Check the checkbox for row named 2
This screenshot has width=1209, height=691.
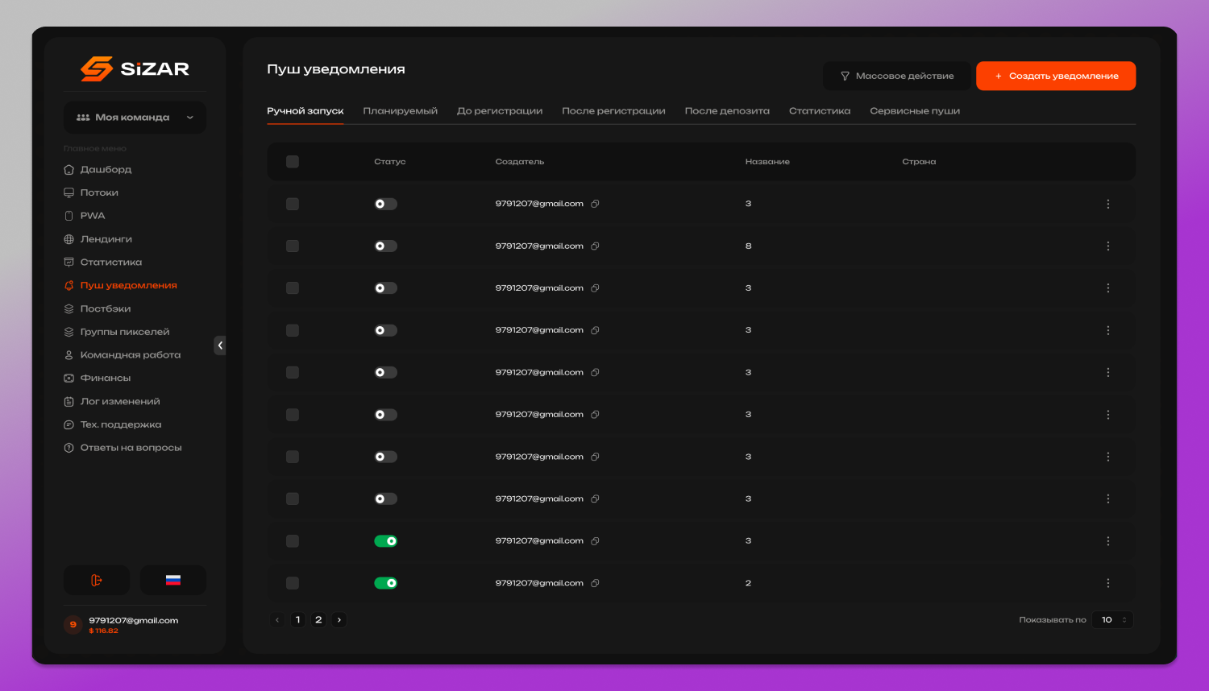(x=293, y=583)
